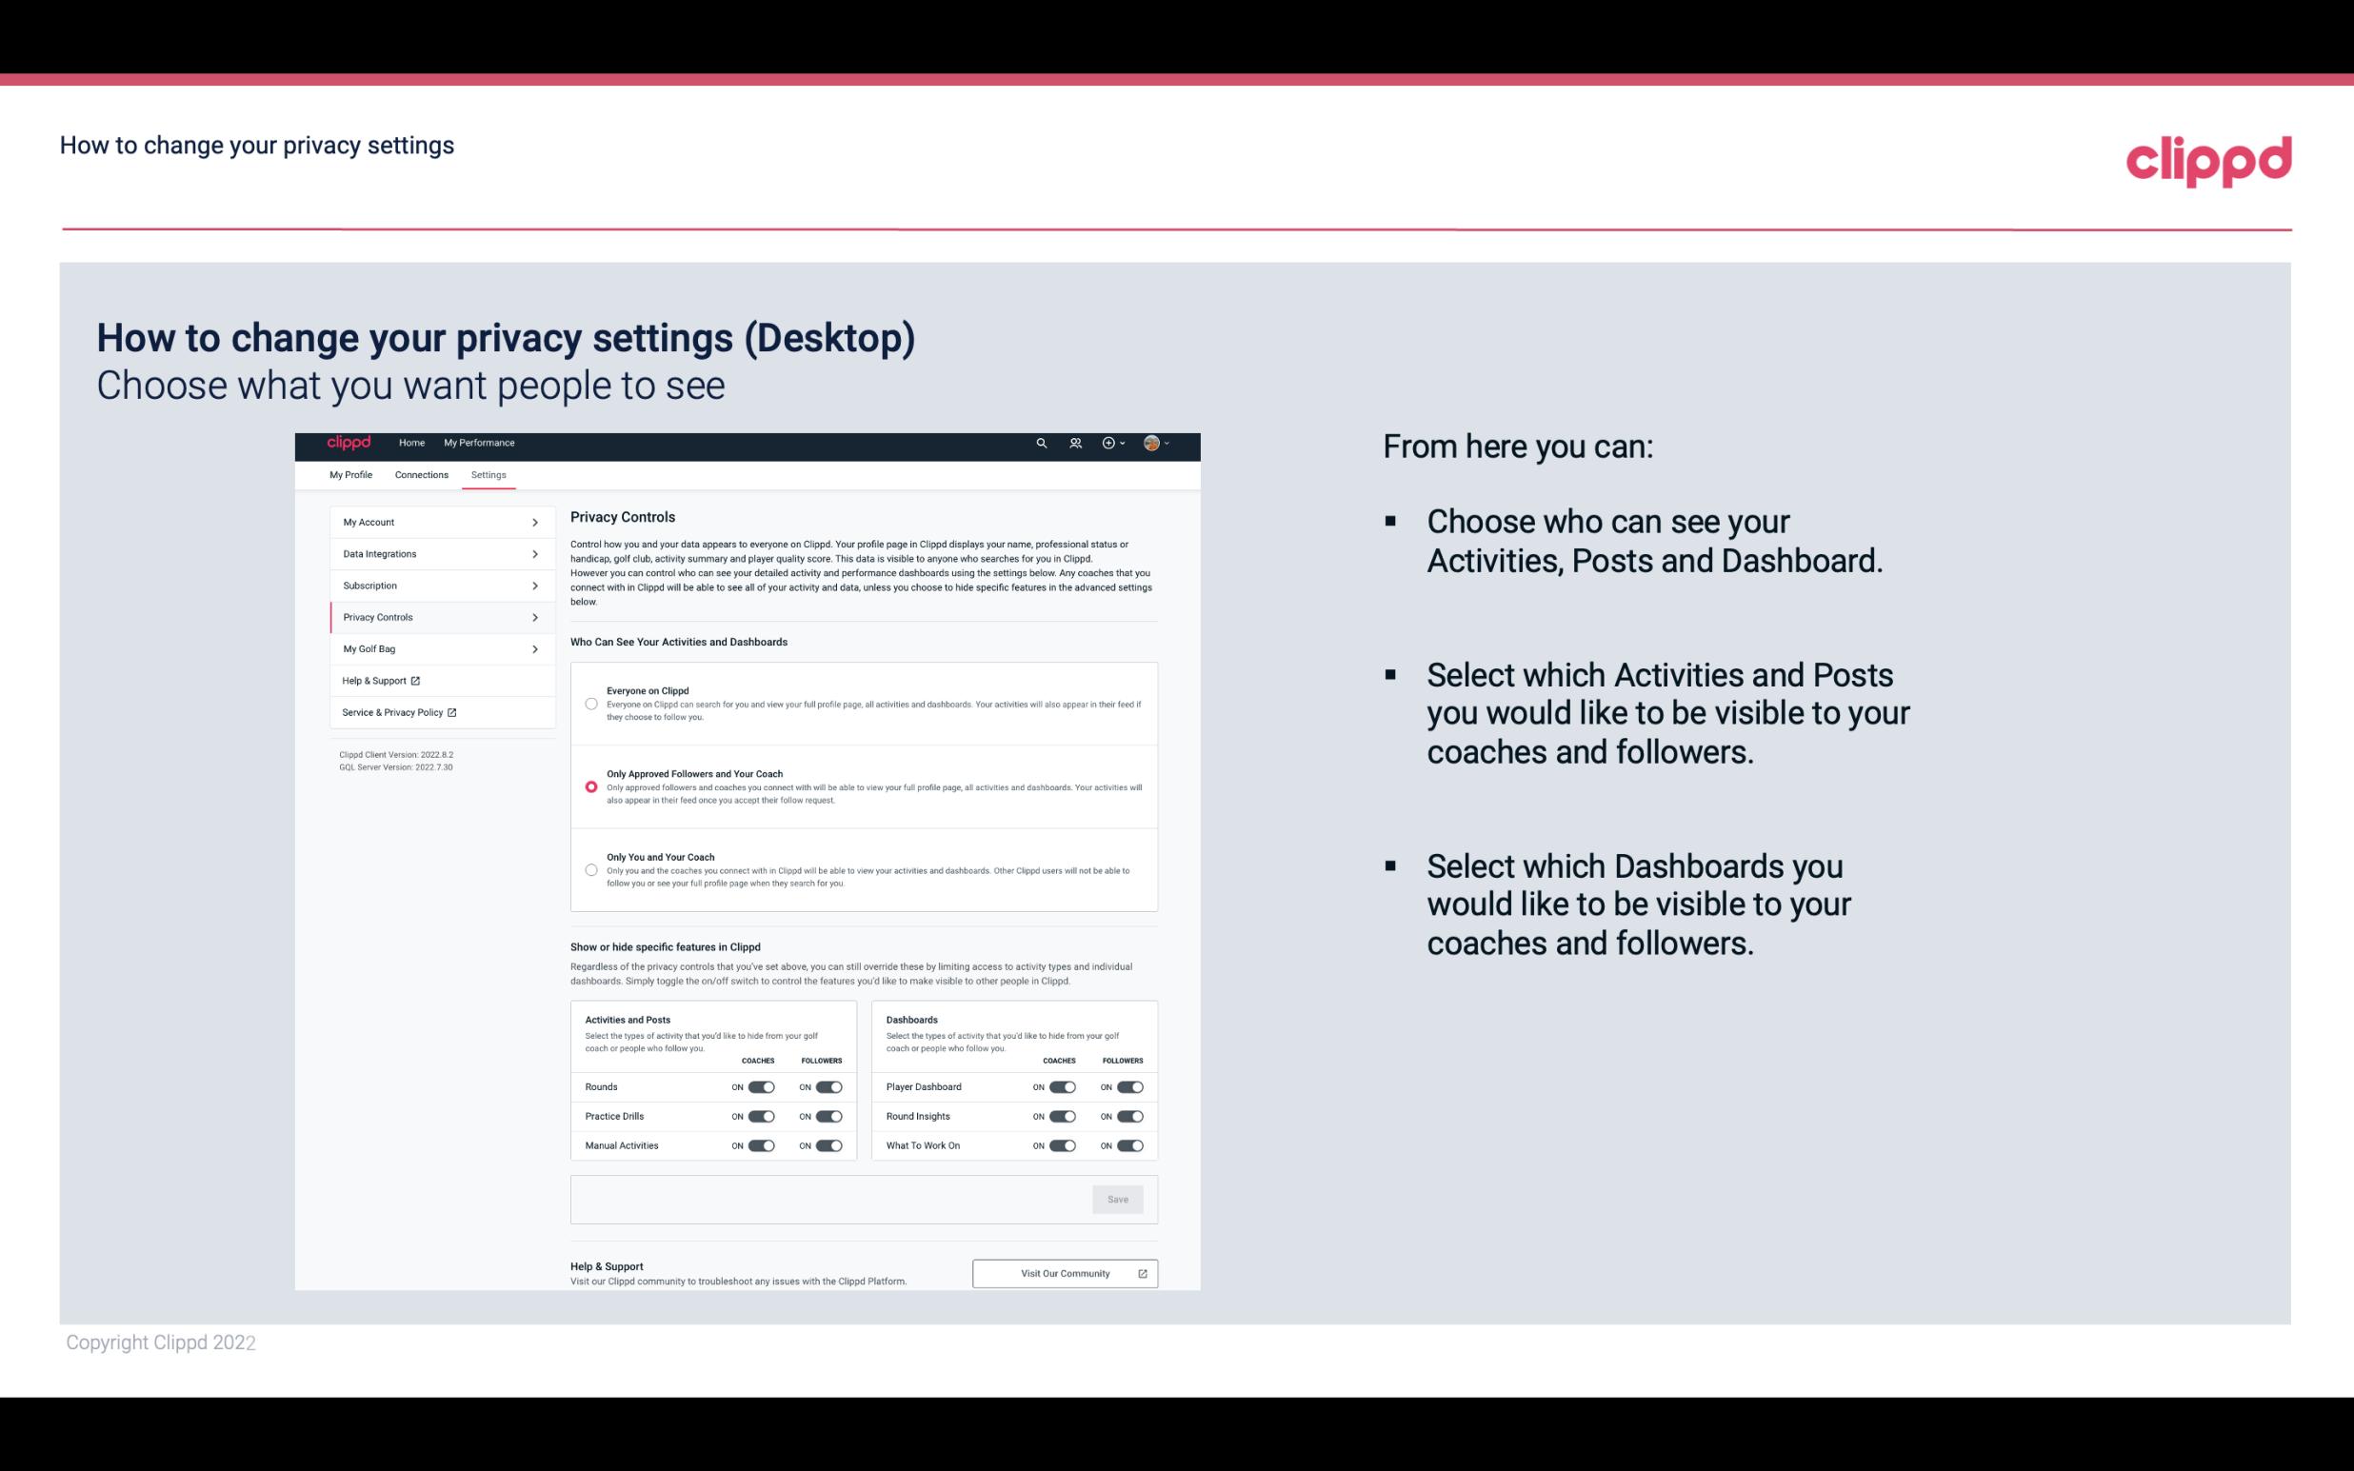Click the Settings tab in profile navigation
2354x1471 pixels.
pos(489,474)
